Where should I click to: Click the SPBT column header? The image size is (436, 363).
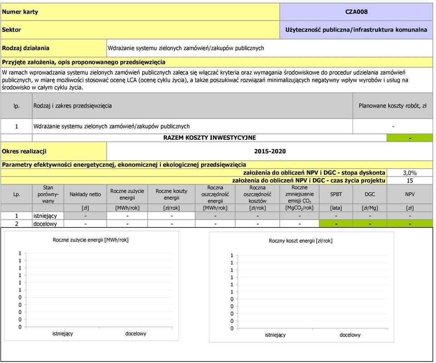click(x=336, y=194)
